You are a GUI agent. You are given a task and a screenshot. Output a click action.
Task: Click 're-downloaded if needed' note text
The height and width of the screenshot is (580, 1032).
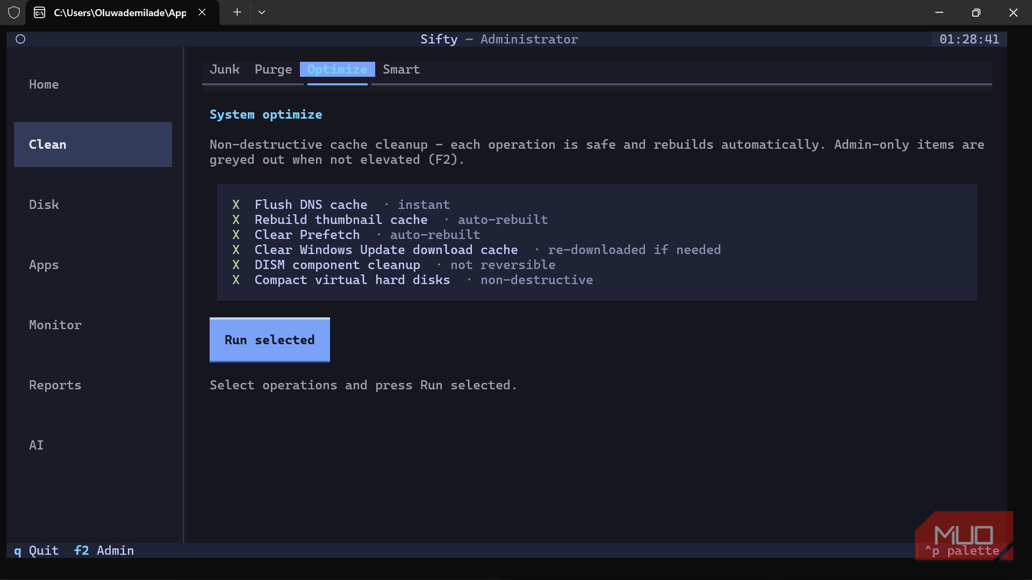[x=635, y=250]
